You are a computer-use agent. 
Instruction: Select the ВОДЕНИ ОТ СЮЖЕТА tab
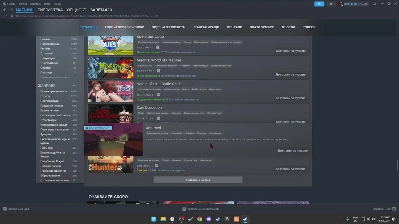pos(168,27)
